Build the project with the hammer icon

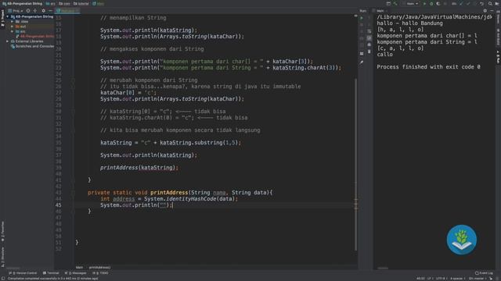395,4
